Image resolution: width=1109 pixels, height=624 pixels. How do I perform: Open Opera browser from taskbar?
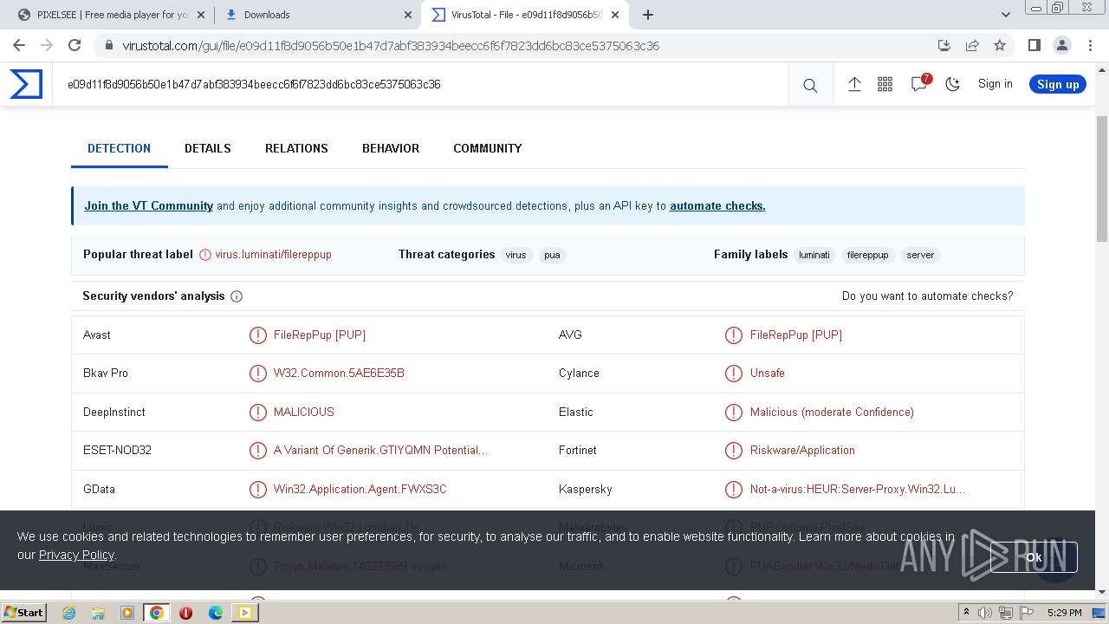[x=185, y=613]
